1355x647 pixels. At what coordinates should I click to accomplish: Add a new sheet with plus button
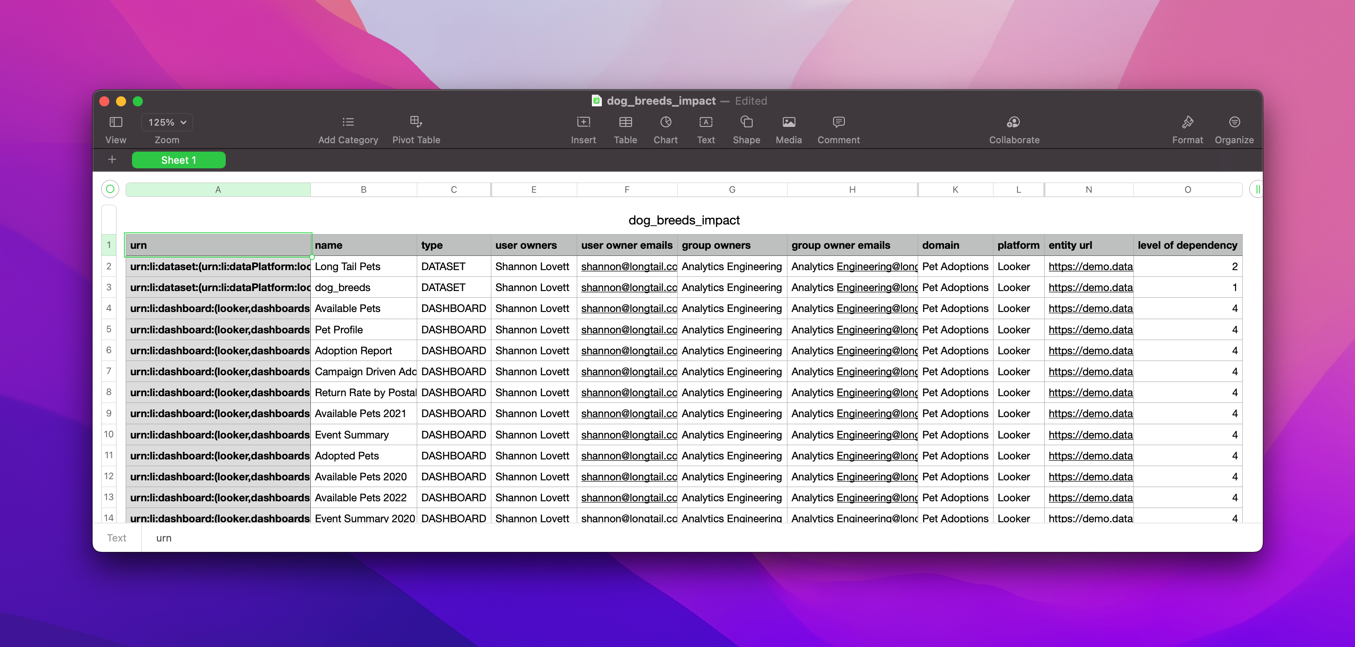point(112,160)
